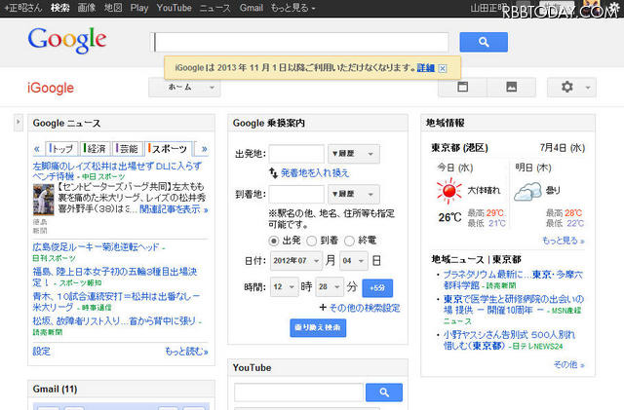
Task: Select the 到着 radio button
Action: pos(312,241)
